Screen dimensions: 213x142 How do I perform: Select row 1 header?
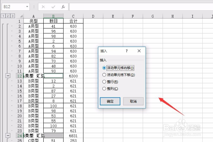click(20, 21)
